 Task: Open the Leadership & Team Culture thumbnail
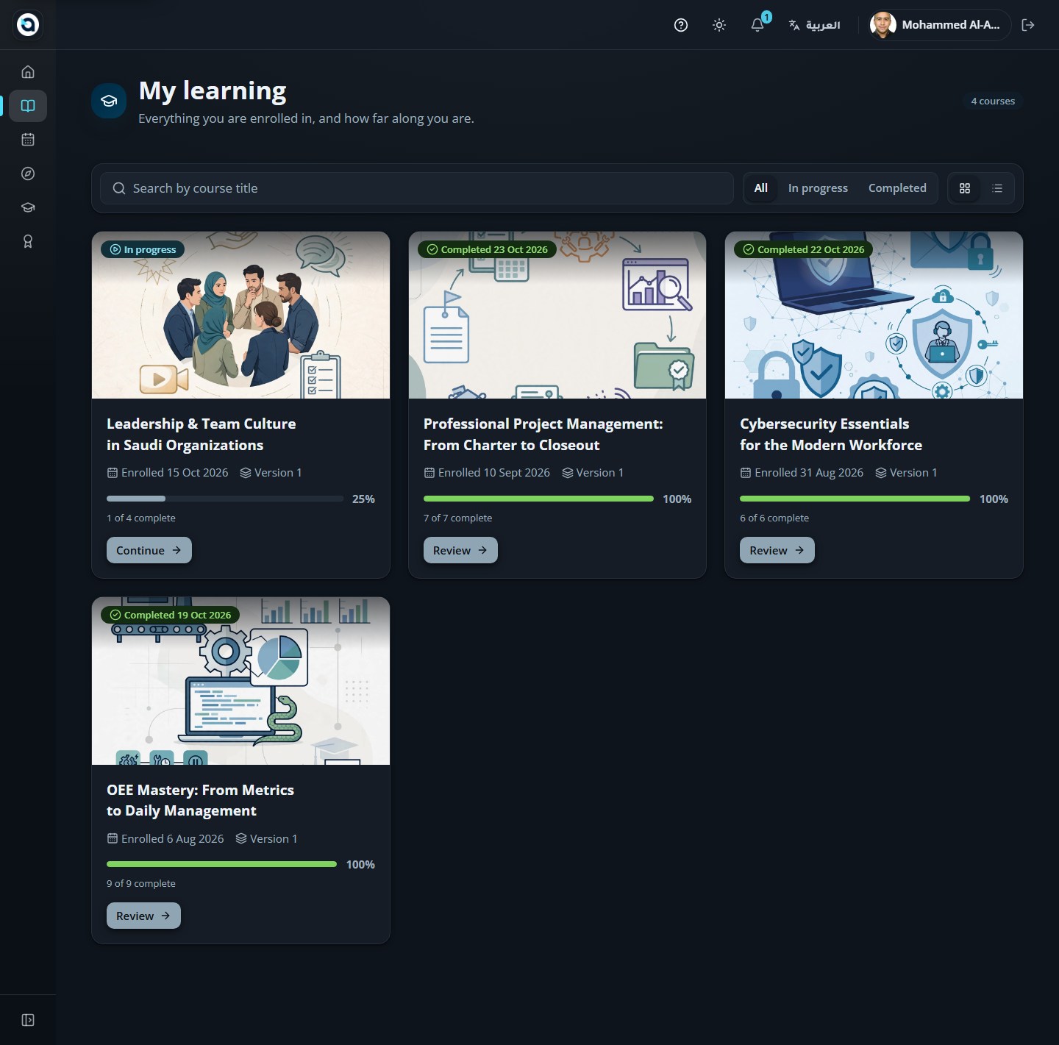[240, 315]
